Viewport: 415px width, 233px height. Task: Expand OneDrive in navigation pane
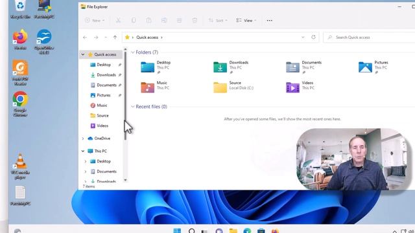click(x=83, y=139)
